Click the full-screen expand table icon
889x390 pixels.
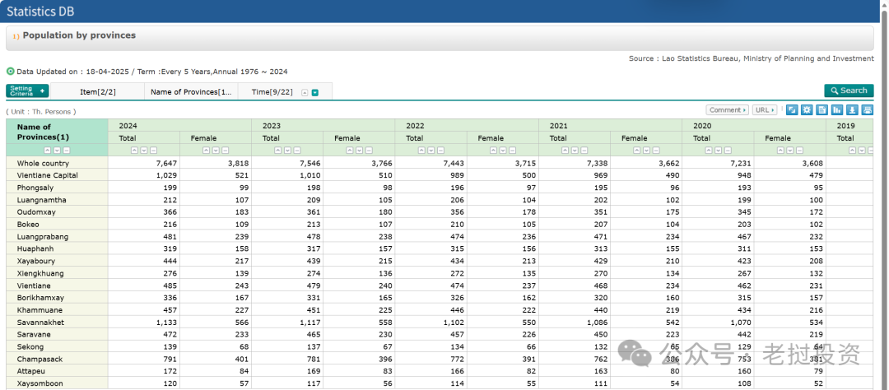[792, 110]
